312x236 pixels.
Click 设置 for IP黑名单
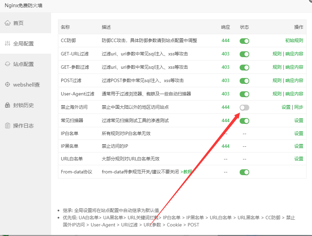299,146
